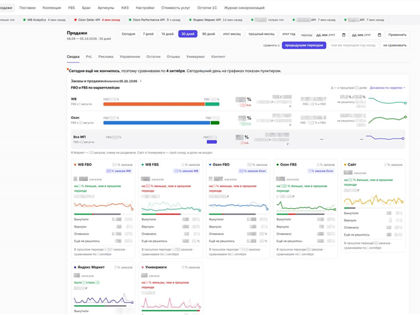Image resolution: width=420 pixels, height=315 pixels.
Task: Open calendar picker in second period date field
Action: 379,35
